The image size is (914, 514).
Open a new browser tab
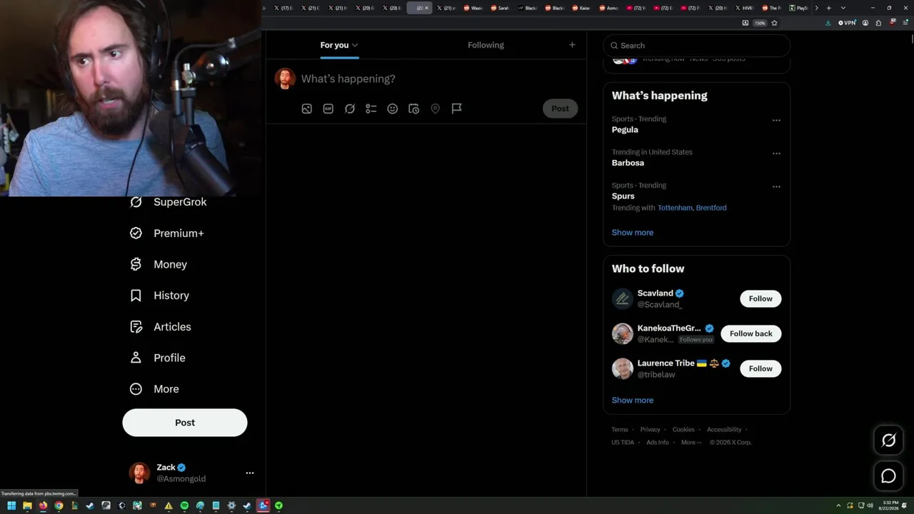pos(828,8)
